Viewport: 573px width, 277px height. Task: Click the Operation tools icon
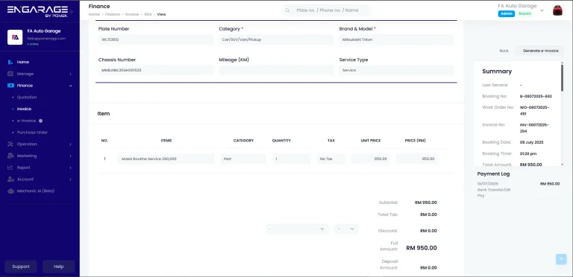pyautogui.click(x=10, y=144)
